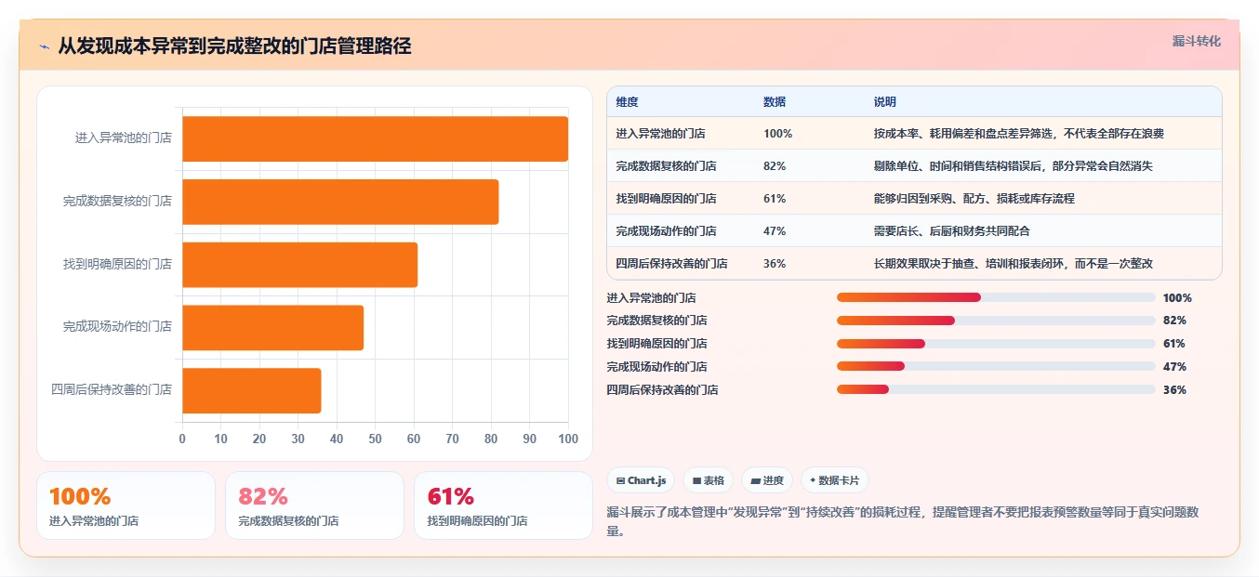
Task: Click the description 需要店长、后厨和财务共同配合
Action: 952,231
